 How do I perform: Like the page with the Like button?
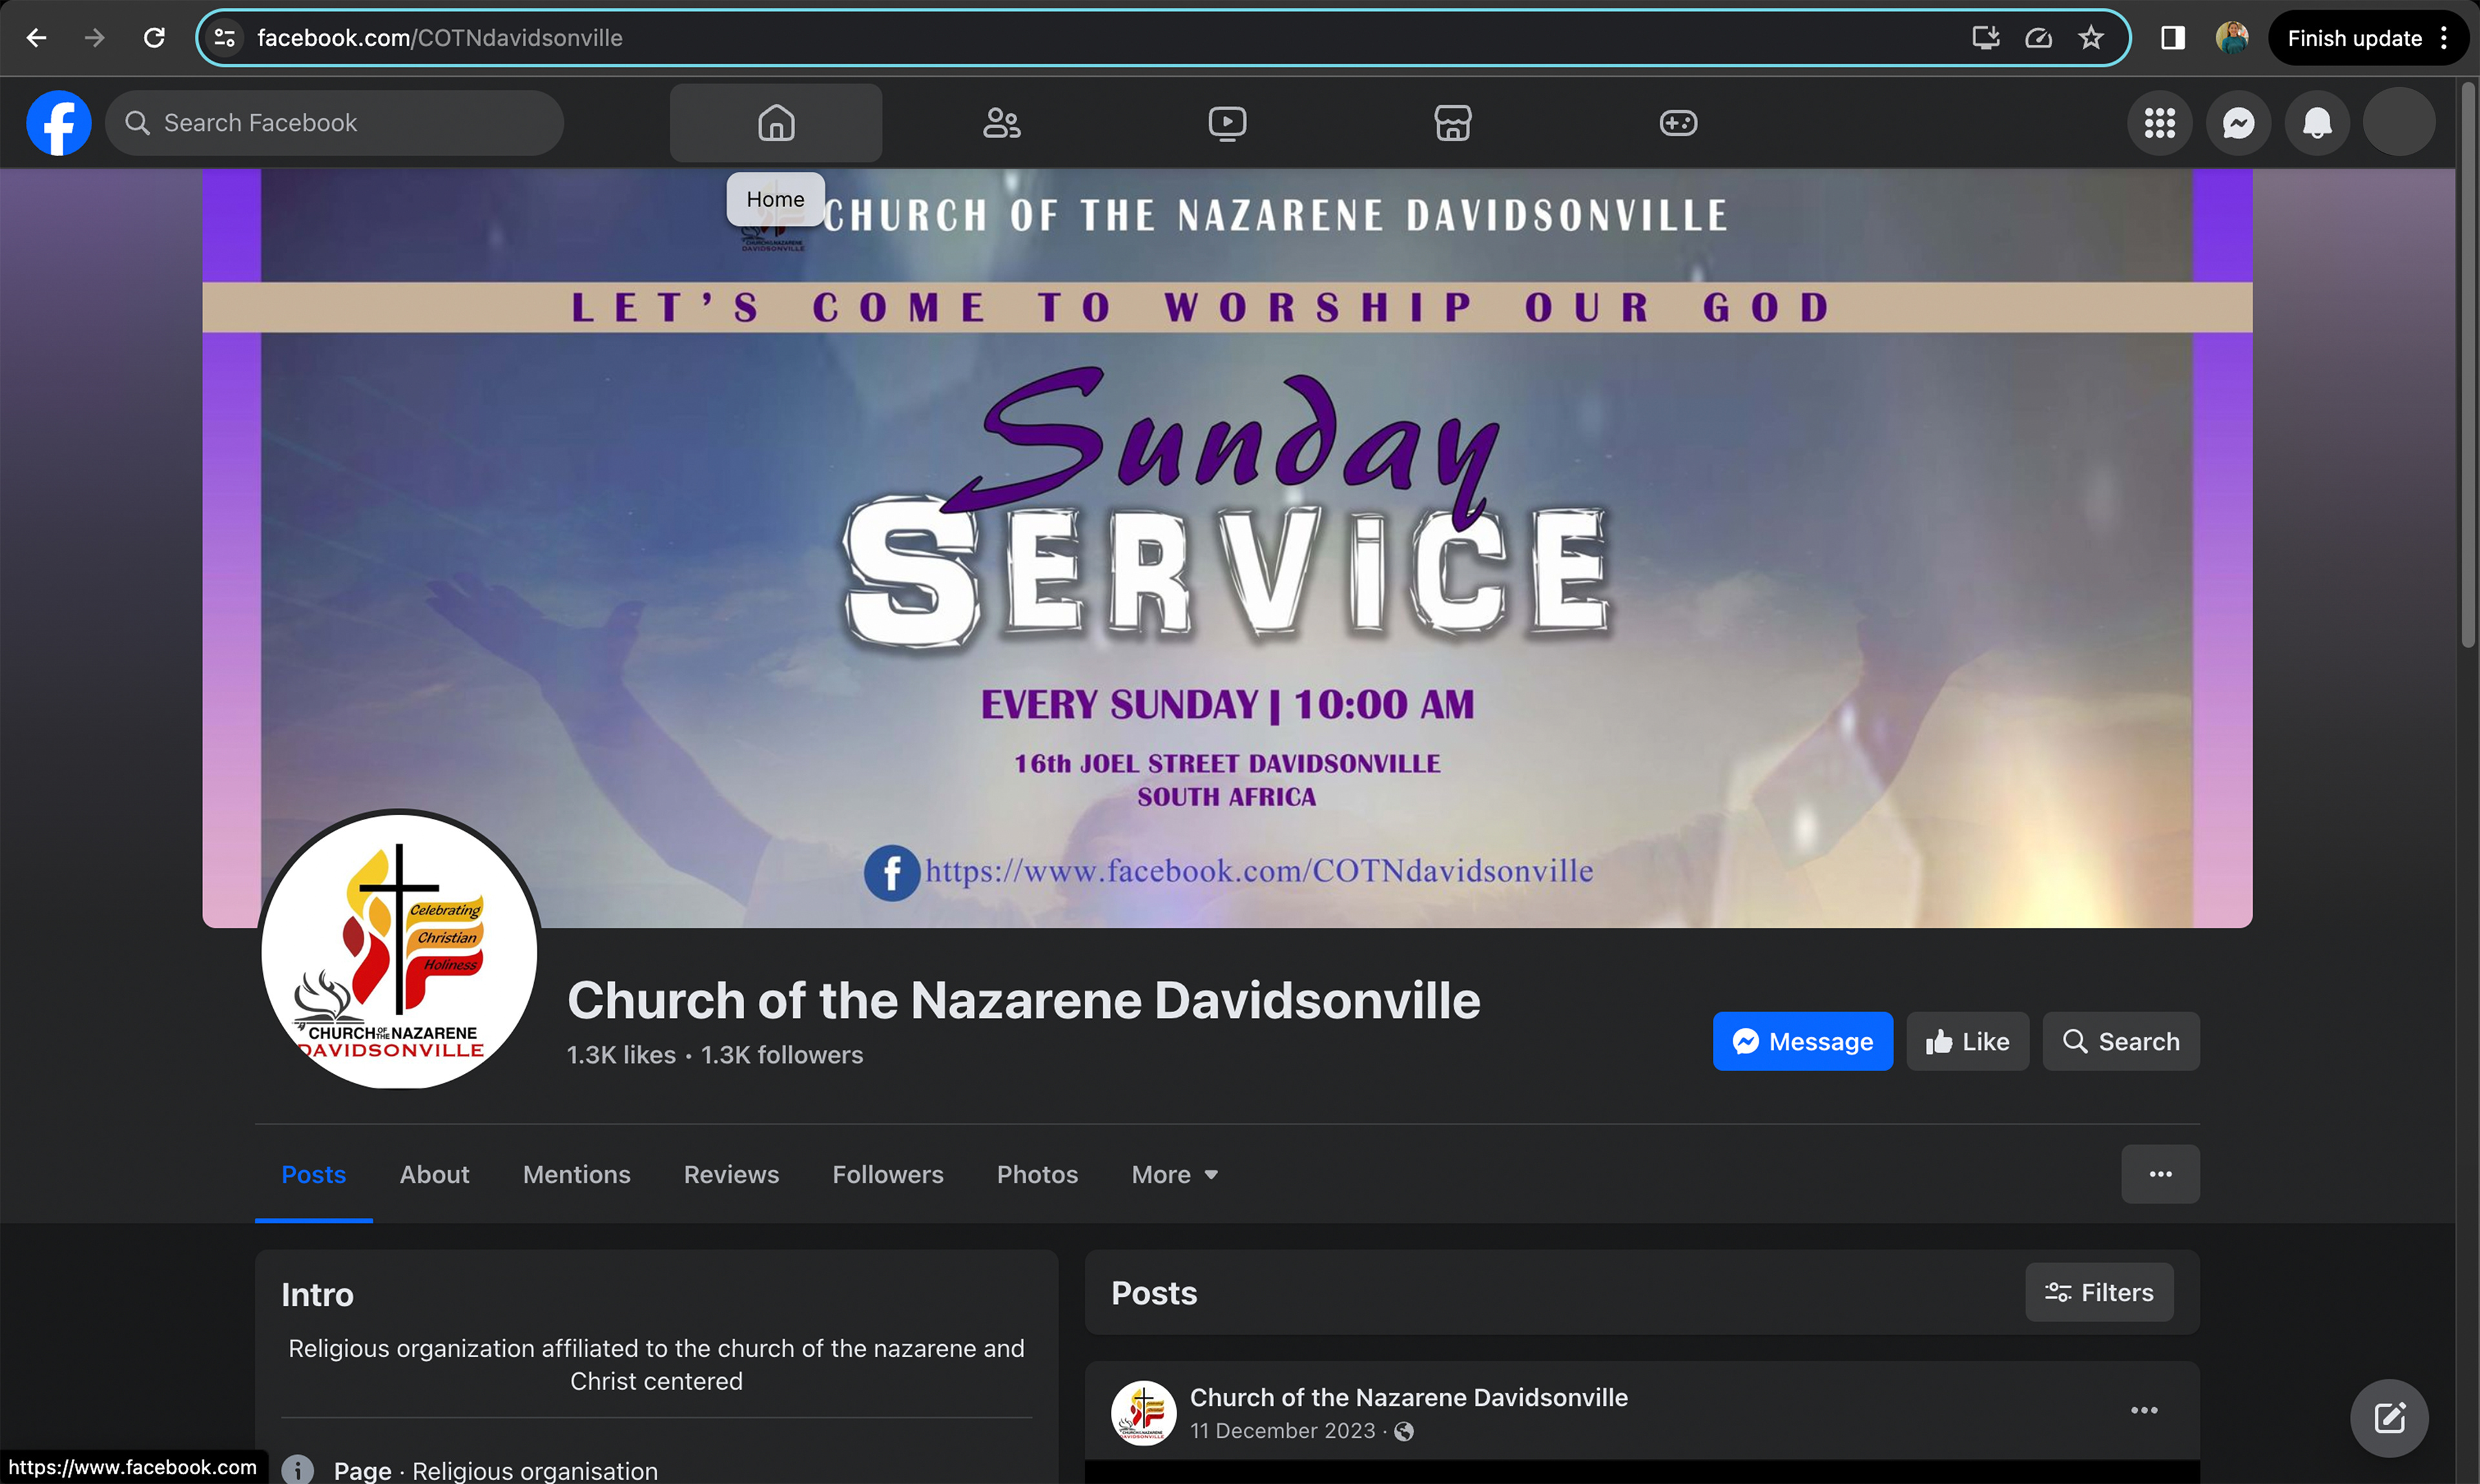tap(1967, 1041)
